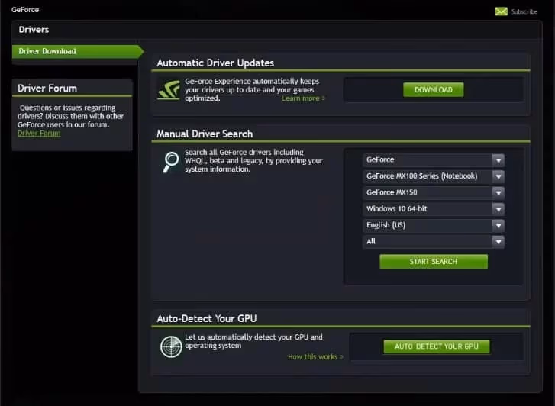555x406 pixels.
Task: Click the radar auto-detect icon
Action: pyautogui.click(x=171, y=347)
